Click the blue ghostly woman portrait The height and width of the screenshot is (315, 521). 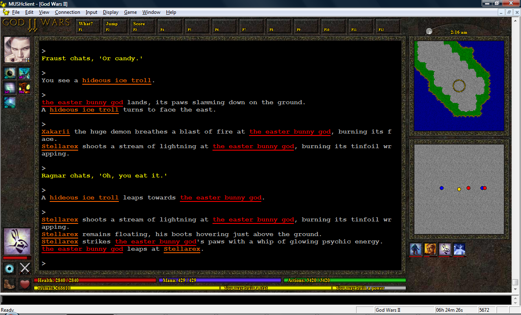coord(460,249)
